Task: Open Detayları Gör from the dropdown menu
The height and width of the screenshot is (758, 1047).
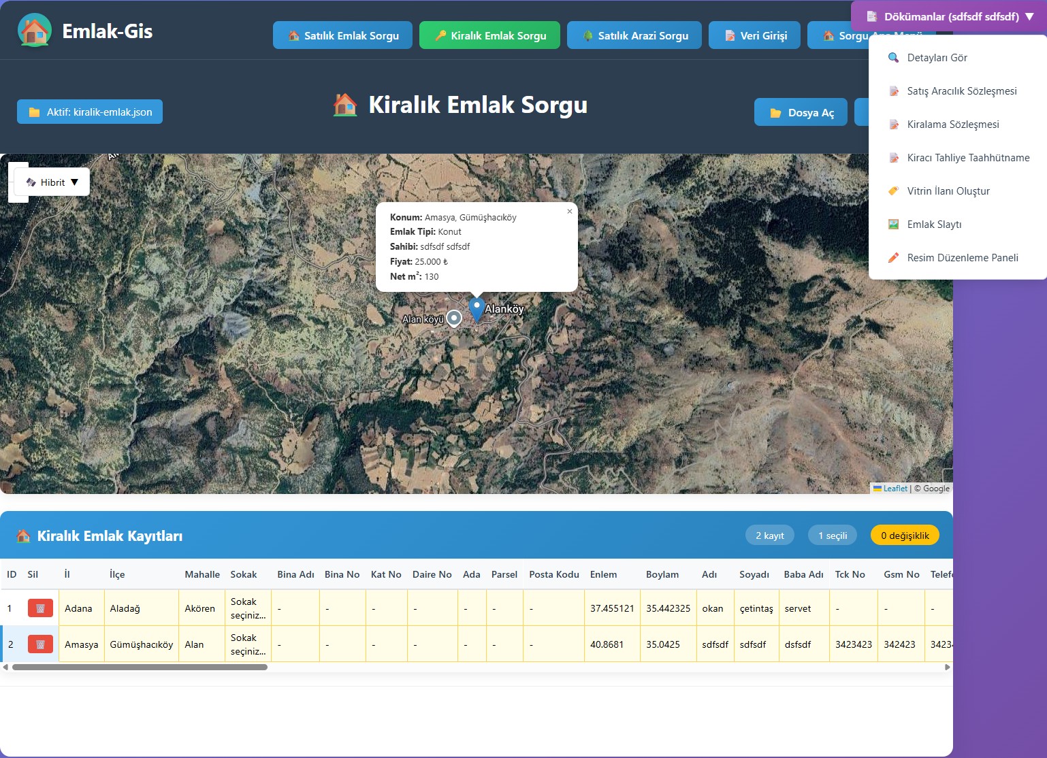Action: tap(937, 58)
